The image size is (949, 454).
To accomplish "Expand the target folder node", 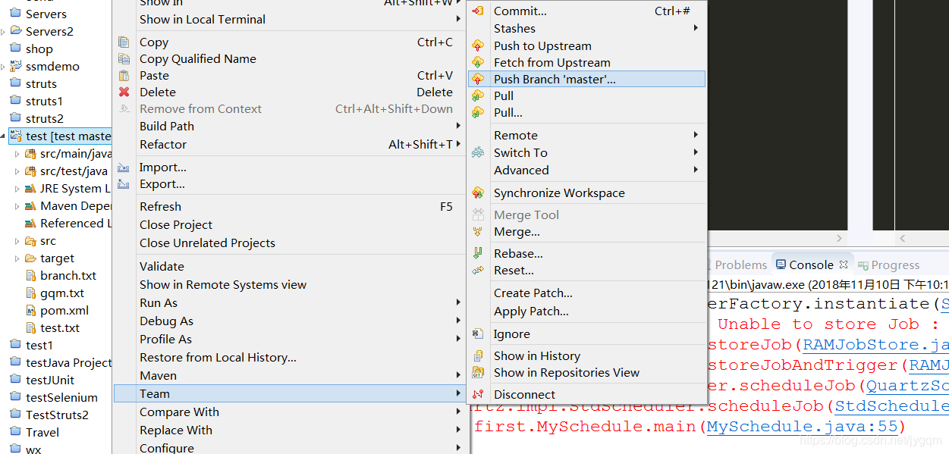I will point(17,258).
